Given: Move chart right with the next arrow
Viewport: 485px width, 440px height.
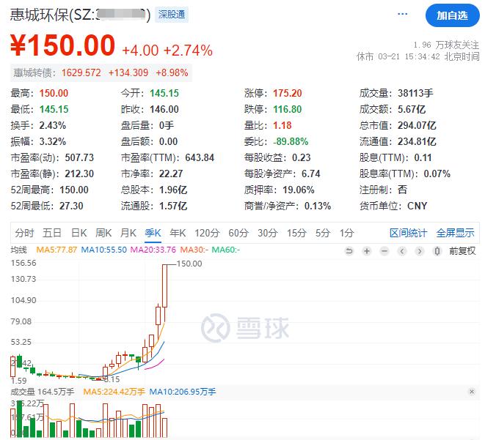Looking at the screenshot, I should click(x=420, y=251).
